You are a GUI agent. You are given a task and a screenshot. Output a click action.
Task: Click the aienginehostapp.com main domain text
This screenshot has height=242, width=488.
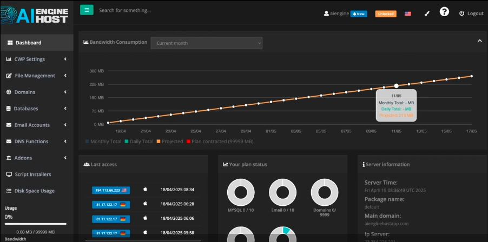[386, 223]
